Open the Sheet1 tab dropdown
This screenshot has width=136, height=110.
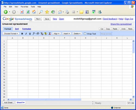(x=24, y=103)
